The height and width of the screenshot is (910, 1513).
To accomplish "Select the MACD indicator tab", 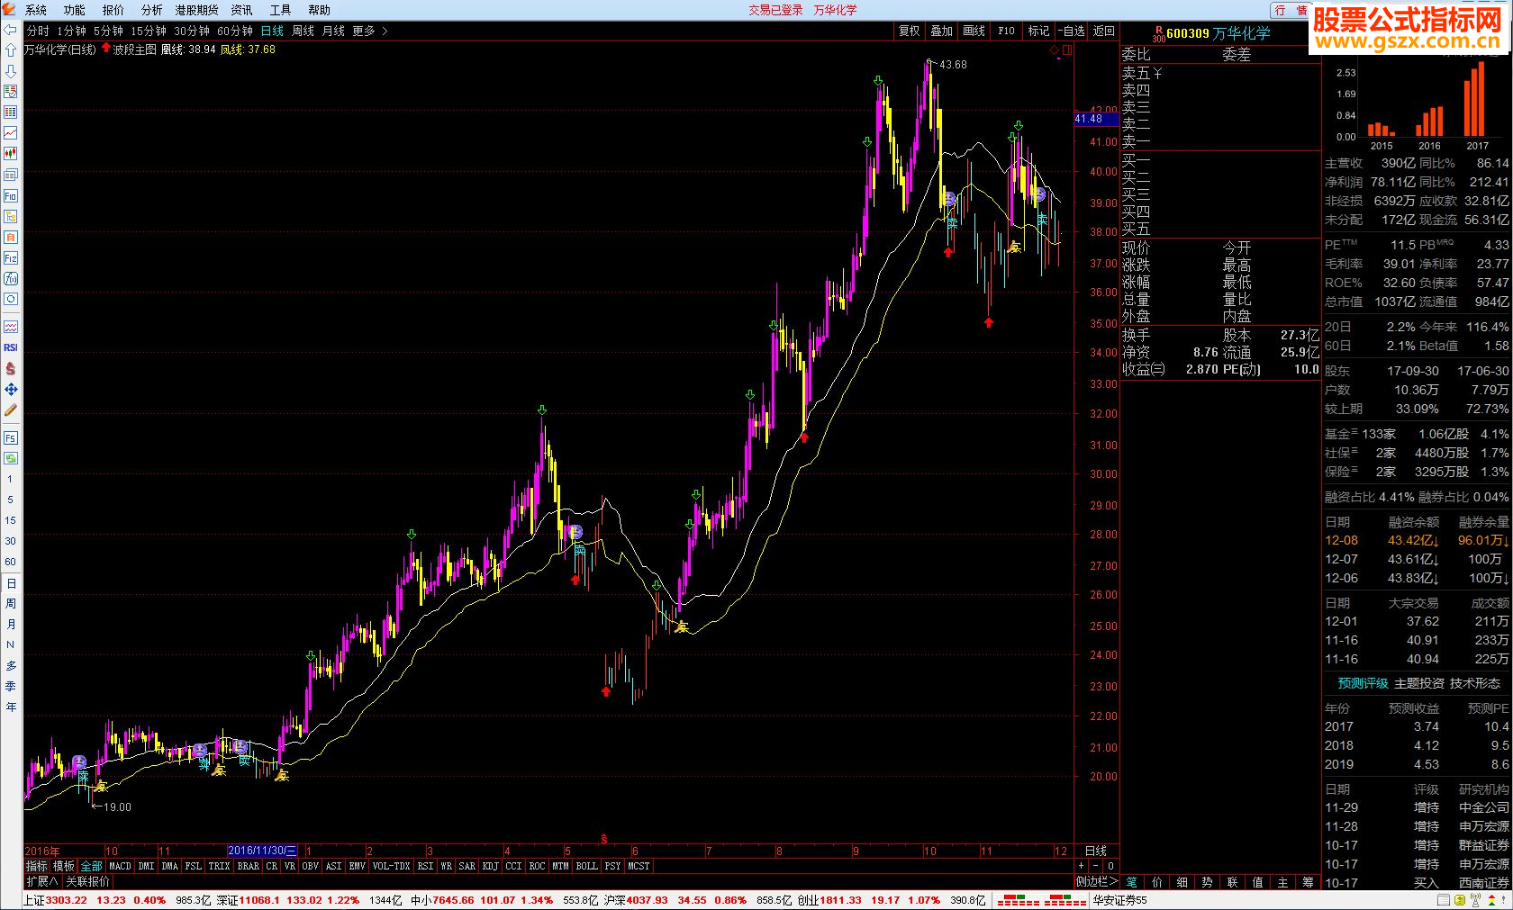I will (120, 866).
